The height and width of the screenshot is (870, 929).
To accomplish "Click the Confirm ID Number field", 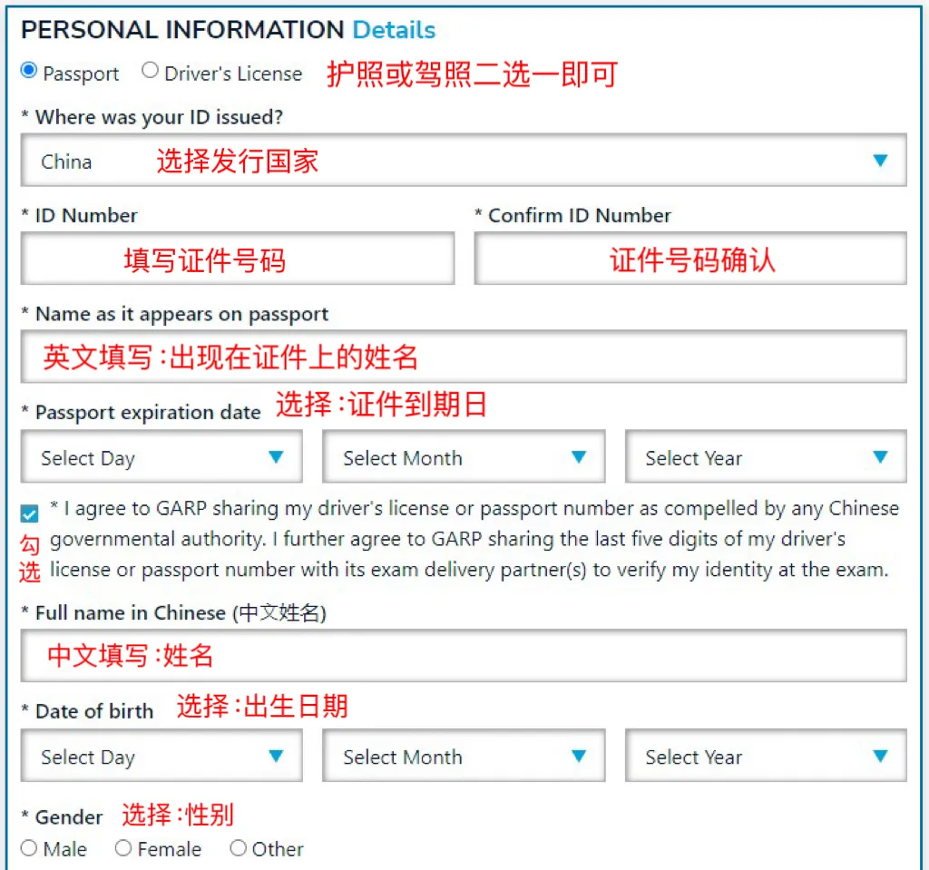I will coord(689,259).
